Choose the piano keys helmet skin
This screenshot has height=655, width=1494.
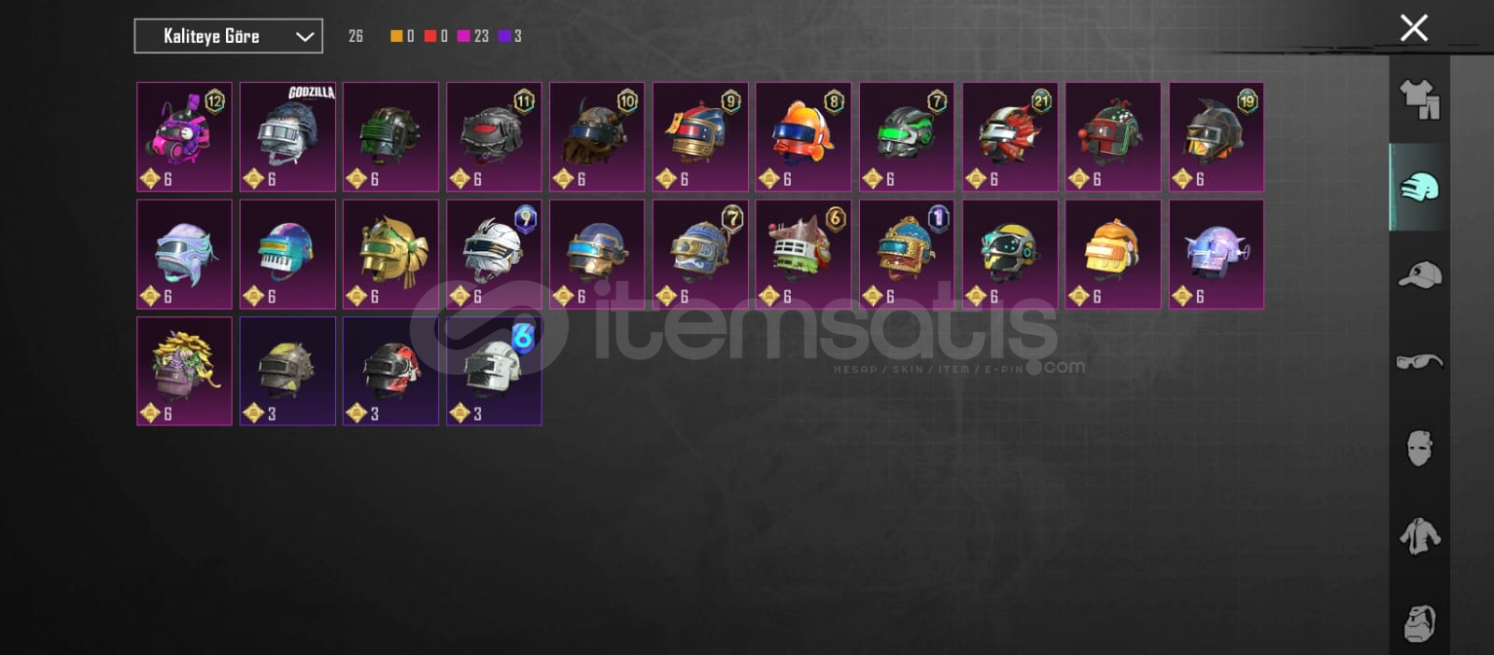[x=288, y=254]
